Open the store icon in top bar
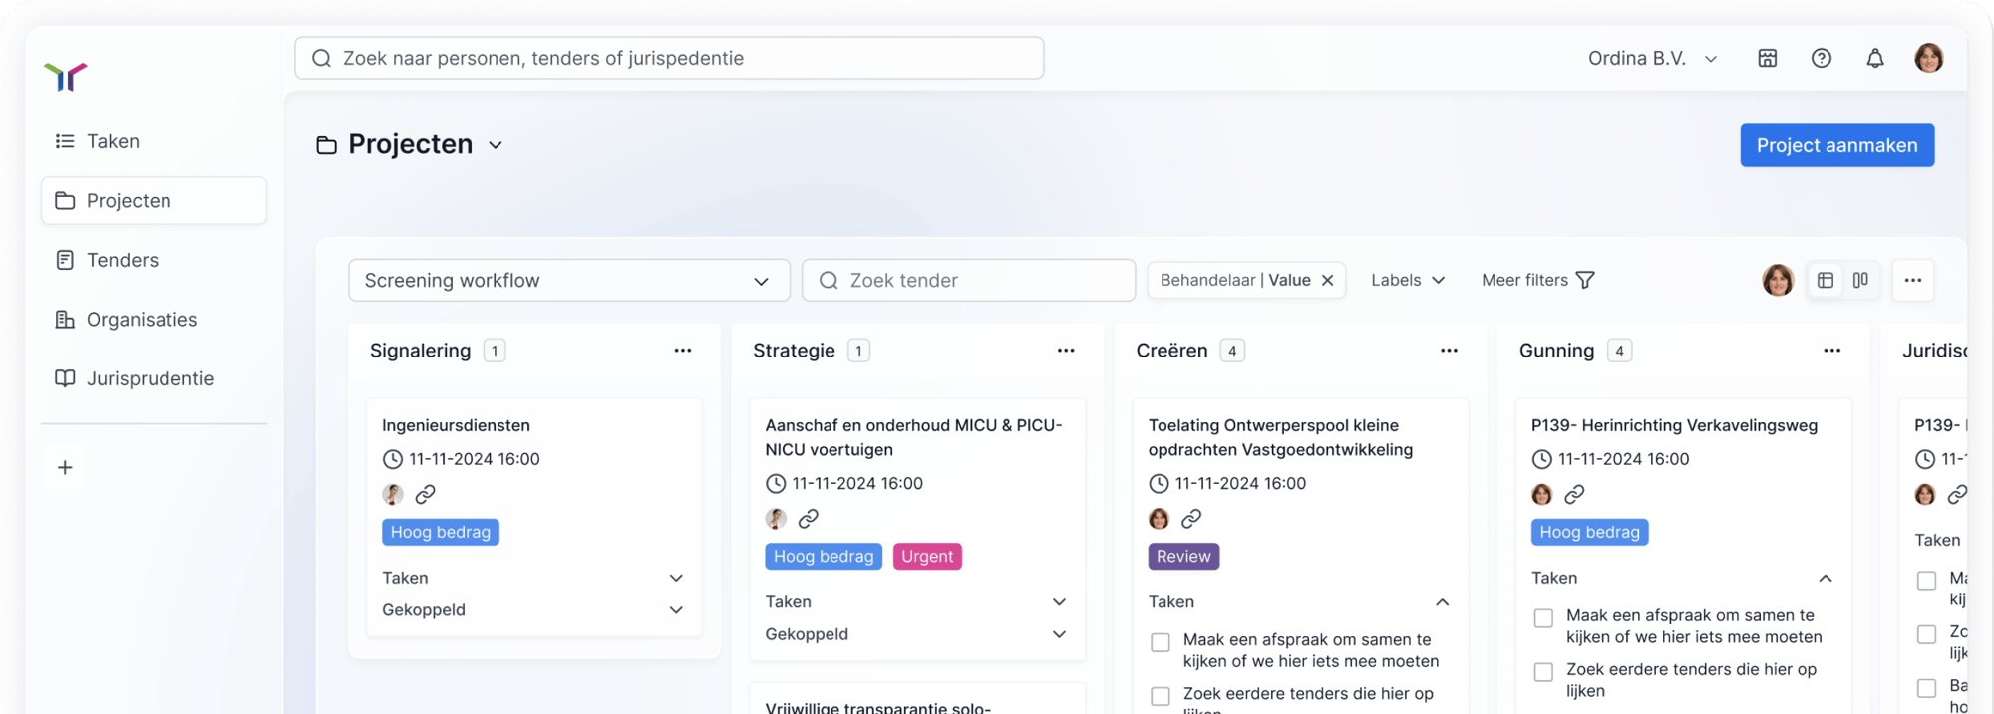 pos(1767,59)
